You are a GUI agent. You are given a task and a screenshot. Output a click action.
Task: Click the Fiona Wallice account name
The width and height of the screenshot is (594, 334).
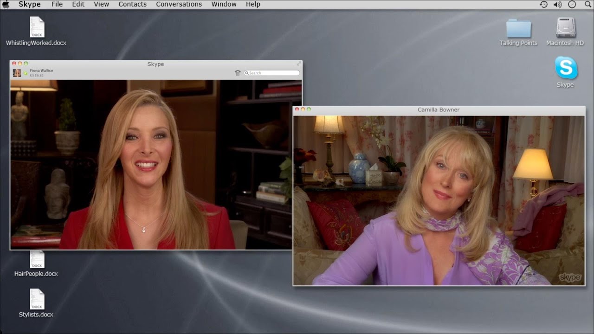41,71
